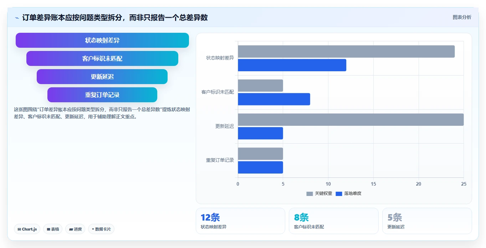
Task: Open the 12条 状态映射差异 data card
Action: 240,221
